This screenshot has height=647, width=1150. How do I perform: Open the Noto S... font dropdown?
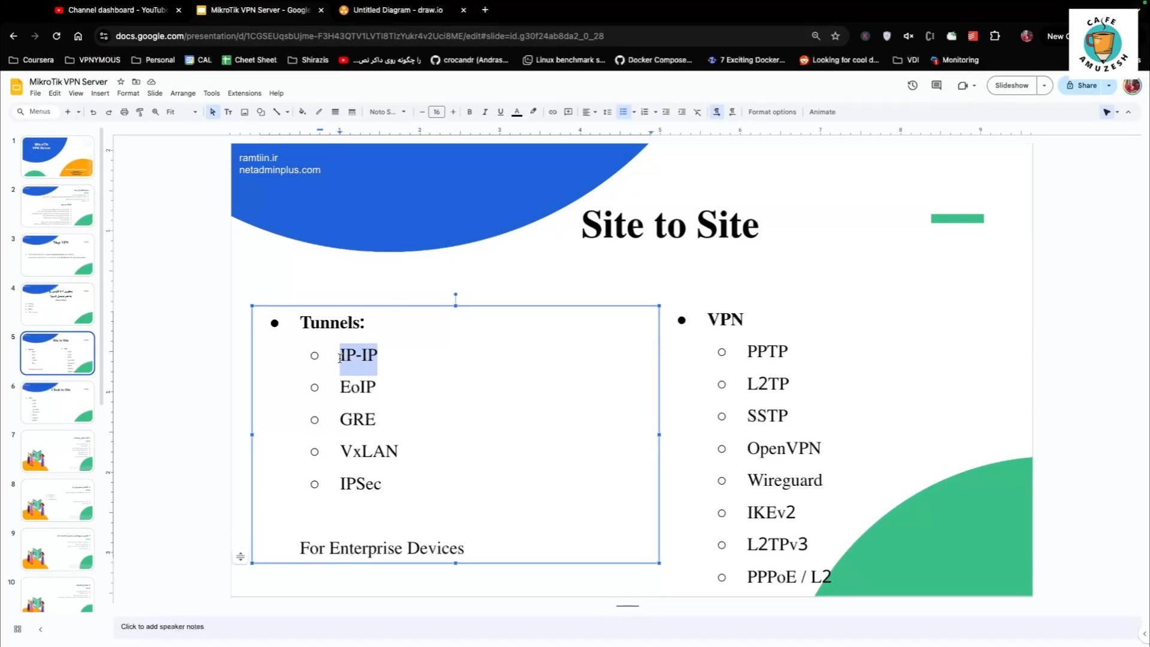[388, 112]
